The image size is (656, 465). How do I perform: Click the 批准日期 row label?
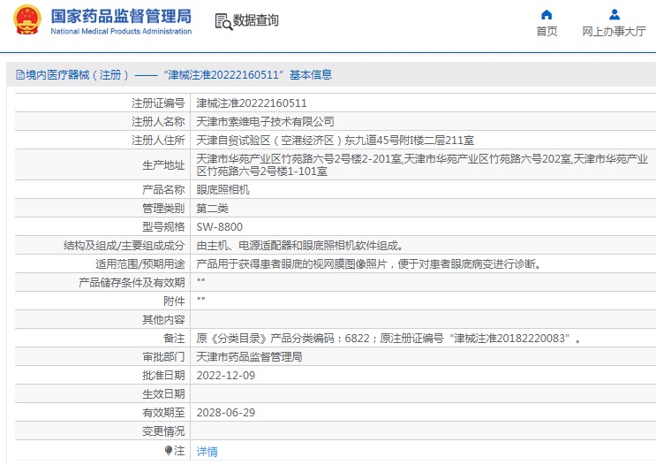click(x=163, y=376)
